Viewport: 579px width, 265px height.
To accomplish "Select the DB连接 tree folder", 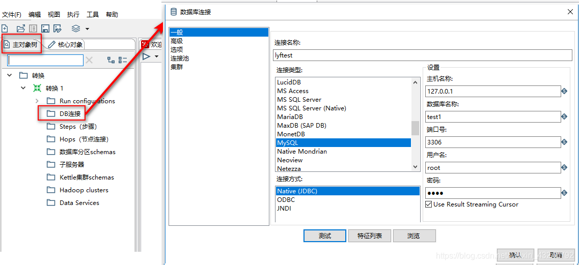I will coord(70,113).
